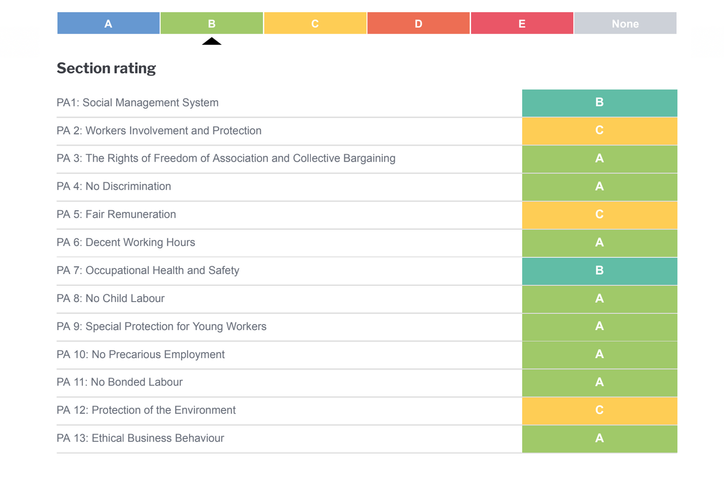Viewport: 724px width, 482px height.
Task: Open PA 13: Ethical Business Behaviour row
Action: [140, 438]
